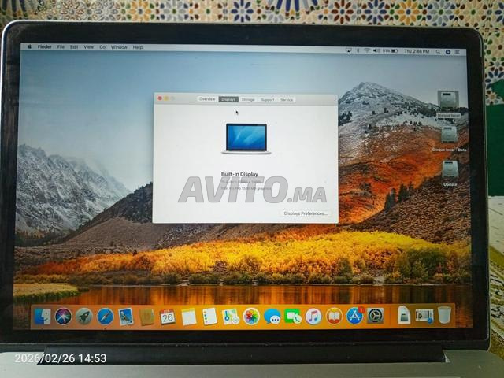Viewport: 504px width, 378px height.
Task: Launch the Photos app from dock
Action: 251,317
